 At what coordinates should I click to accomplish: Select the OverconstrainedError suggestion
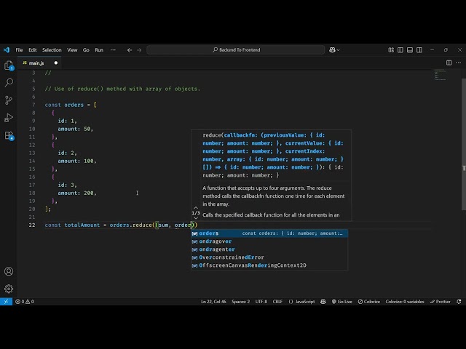click(x=269, y=257)
